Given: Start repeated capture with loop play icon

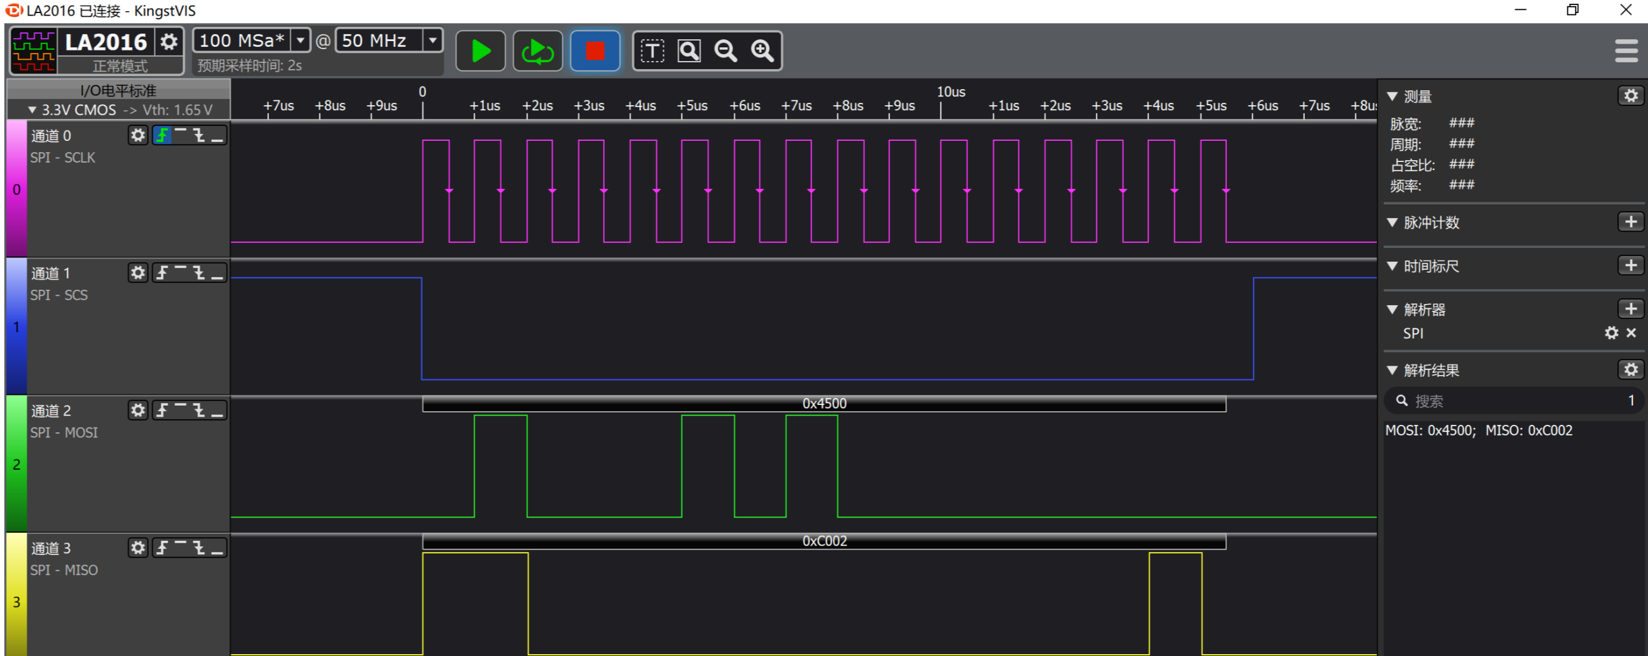Looking at the screenshot, I should tap(537, 51).
